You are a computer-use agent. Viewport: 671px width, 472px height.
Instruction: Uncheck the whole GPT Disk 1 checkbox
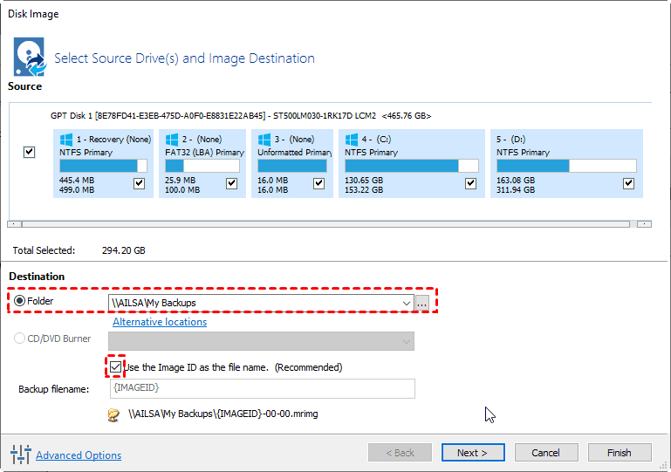point(30,152)
